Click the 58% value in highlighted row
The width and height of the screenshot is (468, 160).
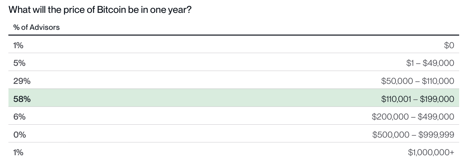(22, 99)
